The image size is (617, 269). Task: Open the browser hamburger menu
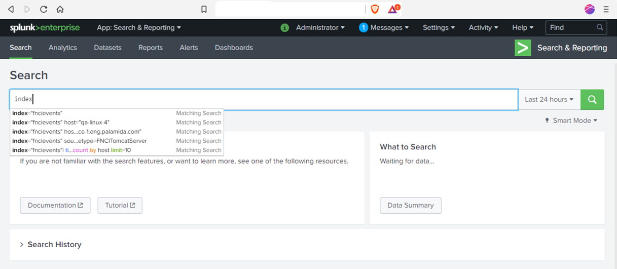coord(606,9)
